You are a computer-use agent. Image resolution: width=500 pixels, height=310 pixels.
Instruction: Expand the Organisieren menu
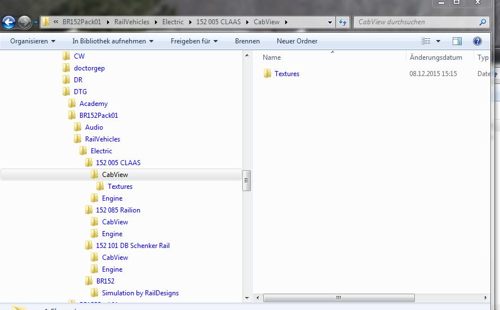pos(33,41)
